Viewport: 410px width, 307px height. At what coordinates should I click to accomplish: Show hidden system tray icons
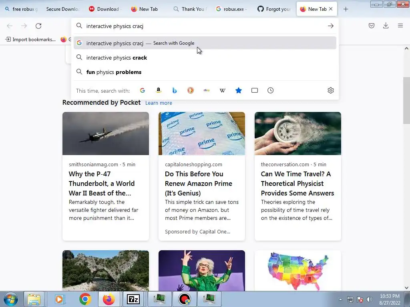click(340, 299)
